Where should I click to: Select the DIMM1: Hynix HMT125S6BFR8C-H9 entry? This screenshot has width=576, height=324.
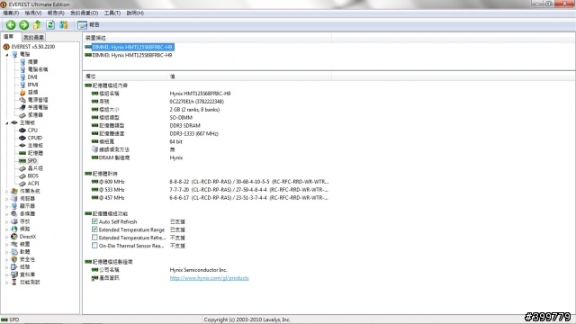point(132,47)
